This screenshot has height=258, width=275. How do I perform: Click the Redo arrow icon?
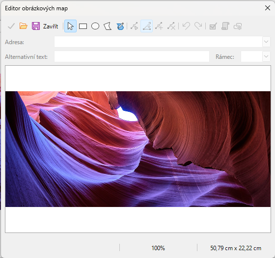(x=198, y=26)
